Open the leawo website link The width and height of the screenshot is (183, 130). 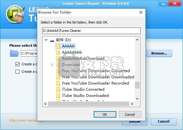[x=26, y=120]
